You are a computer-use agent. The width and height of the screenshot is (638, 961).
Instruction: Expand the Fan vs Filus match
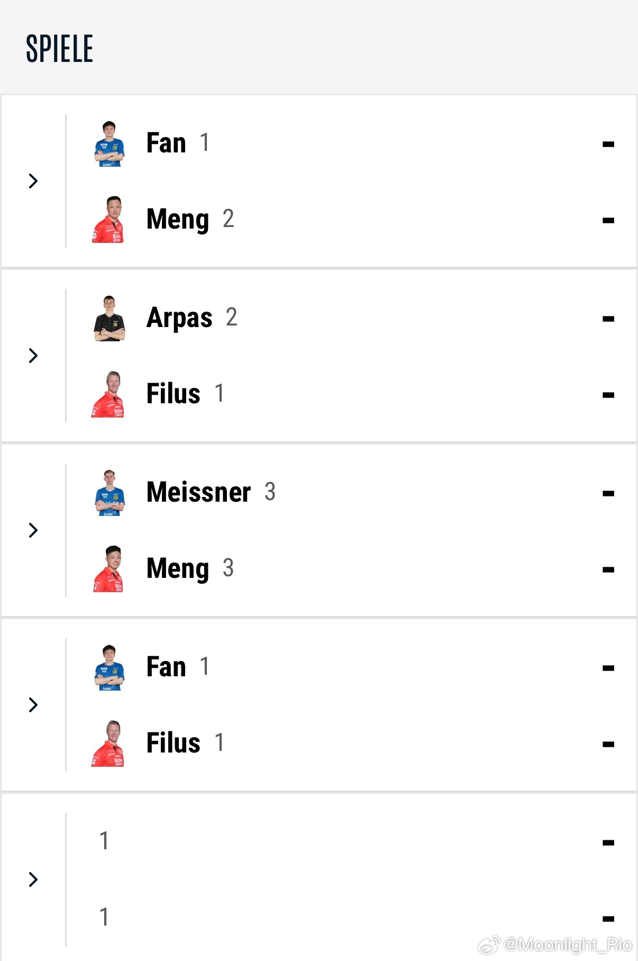[x=33, y=705]
